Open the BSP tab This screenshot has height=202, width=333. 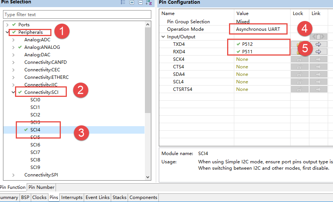(25, 197)
